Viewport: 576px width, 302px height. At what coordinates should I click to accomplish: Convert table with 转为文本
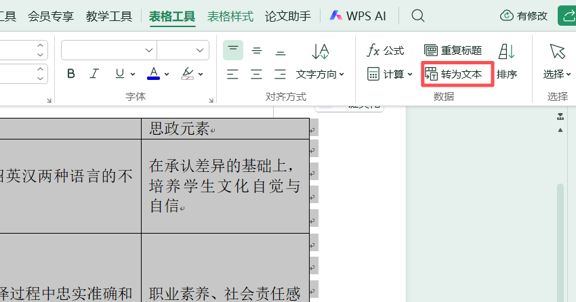(453, 74)
